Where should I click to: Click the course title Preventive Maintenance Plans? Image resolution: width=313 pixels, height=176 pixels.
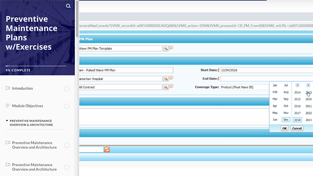tap(31, 33)
